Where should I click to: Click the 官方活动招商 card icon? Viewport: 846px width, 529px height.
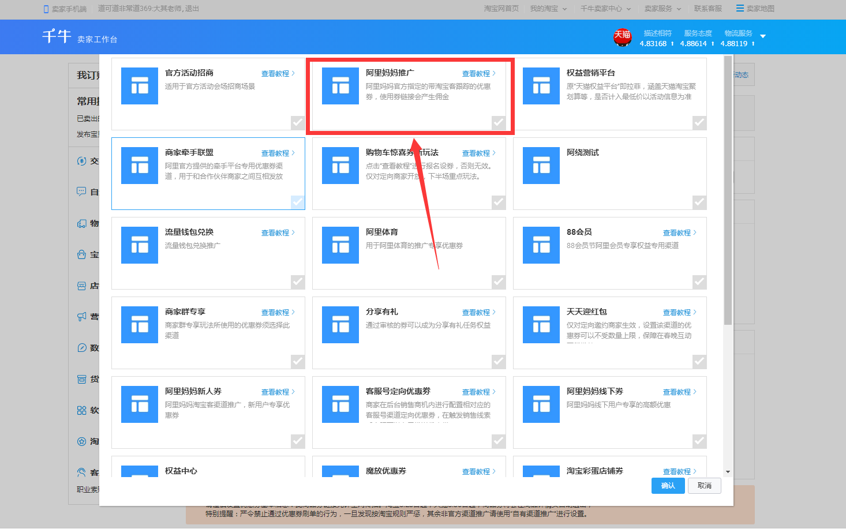pos(140,86)
